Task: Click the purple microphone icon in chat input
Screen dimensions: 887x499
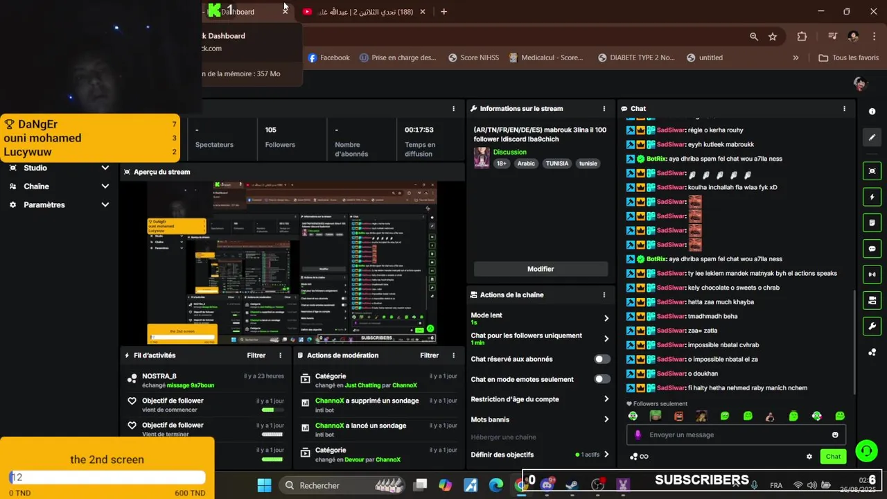Action: click(638, 435)
